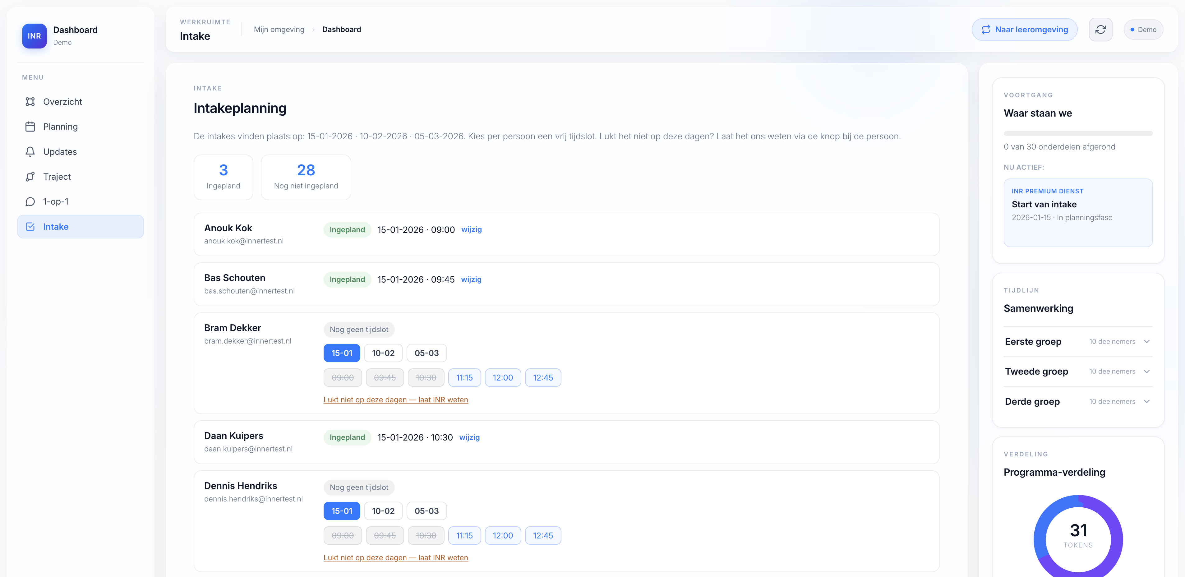
Task: Click the Dashboard breadcrumb
Action: [341, 30]
